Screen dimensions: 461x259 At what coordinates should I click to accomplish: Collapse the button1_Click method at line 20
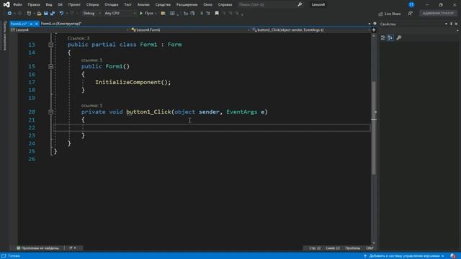coord(51,112)
